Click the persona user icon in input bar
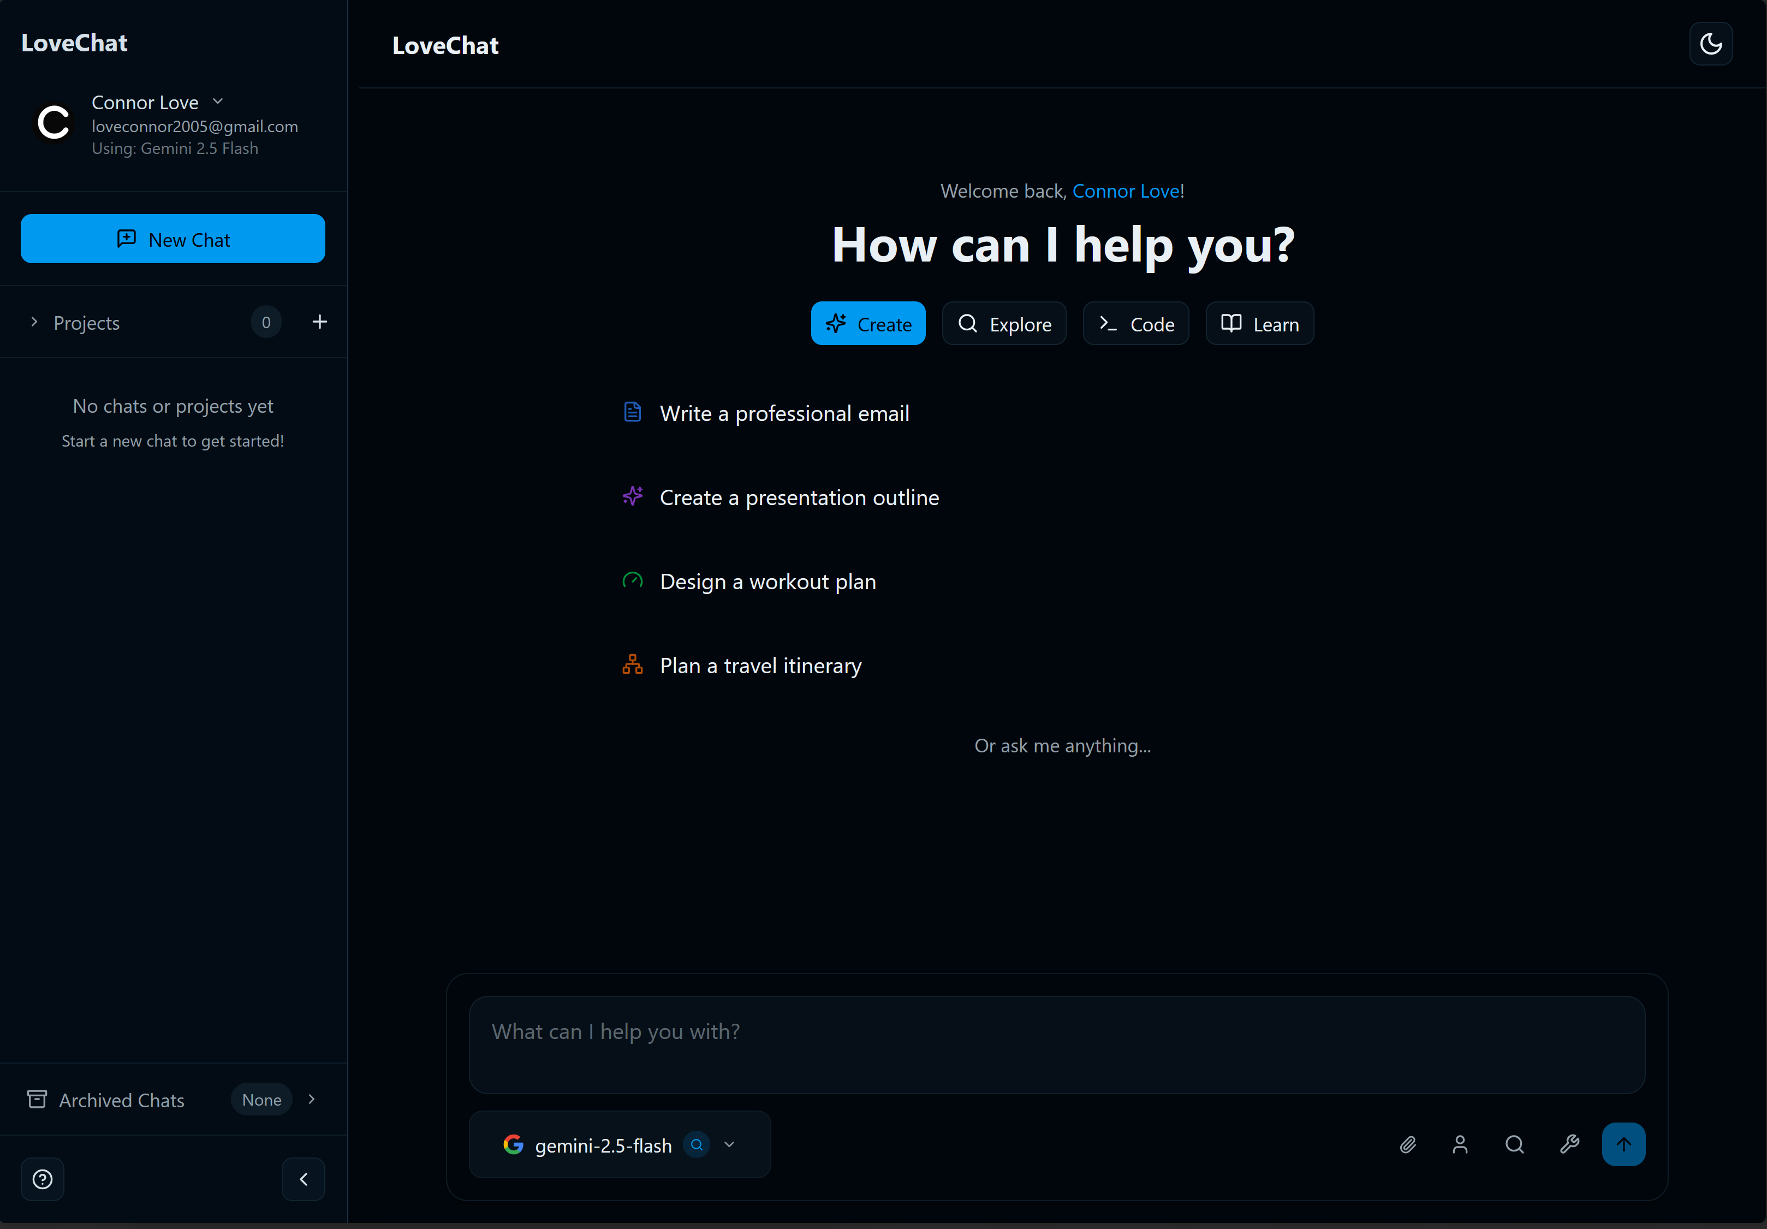Viewport: 1767px width, 1229px height. point(1460,1145)
